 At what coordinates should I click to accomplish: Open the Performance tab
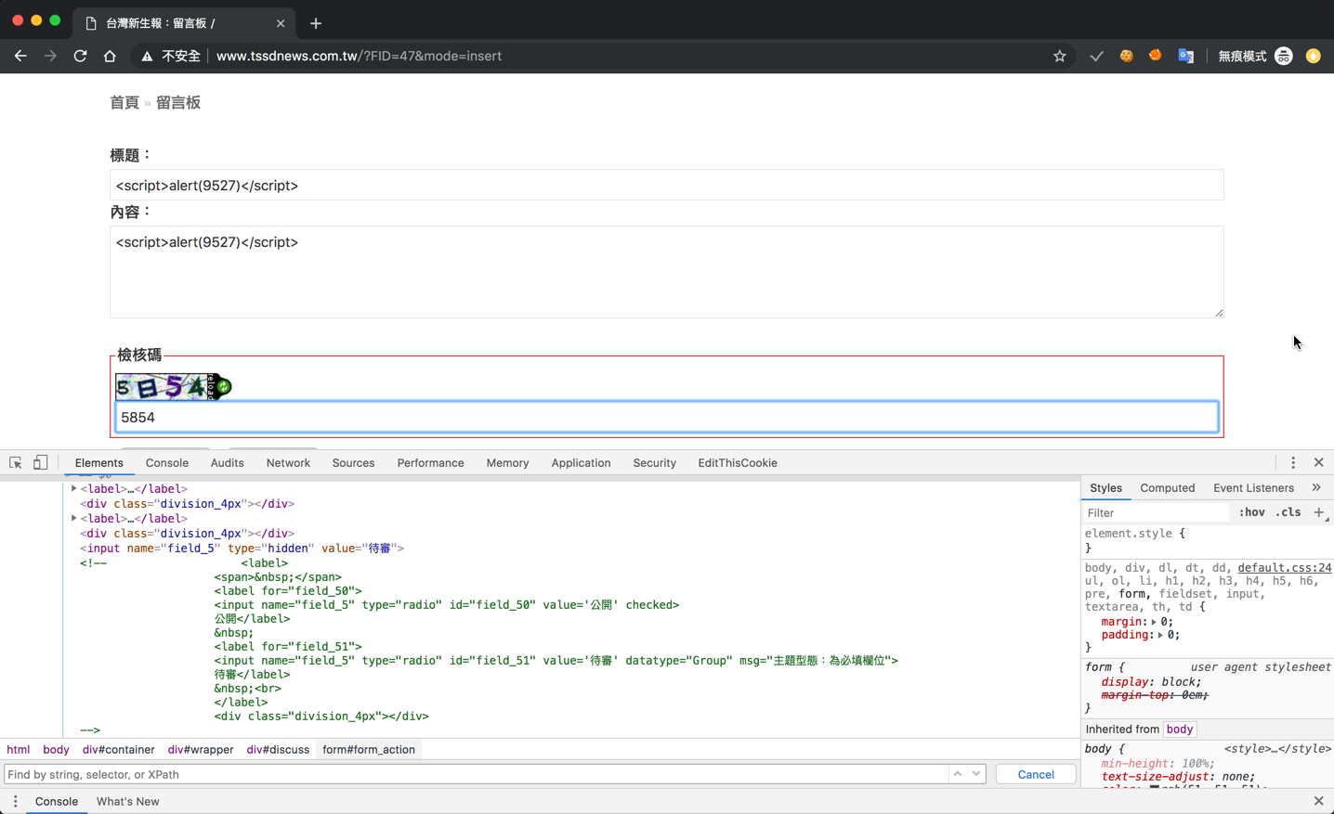click(x=430, y=463)
